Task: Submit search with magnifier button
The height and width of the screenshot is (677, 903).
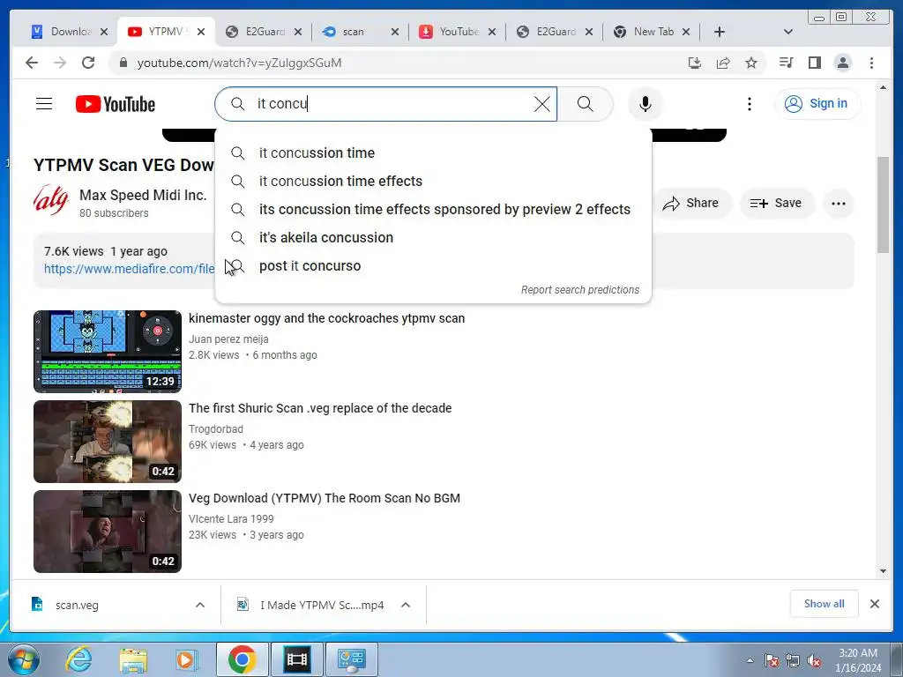Action: pyautogui.click(x=586, y=104)
